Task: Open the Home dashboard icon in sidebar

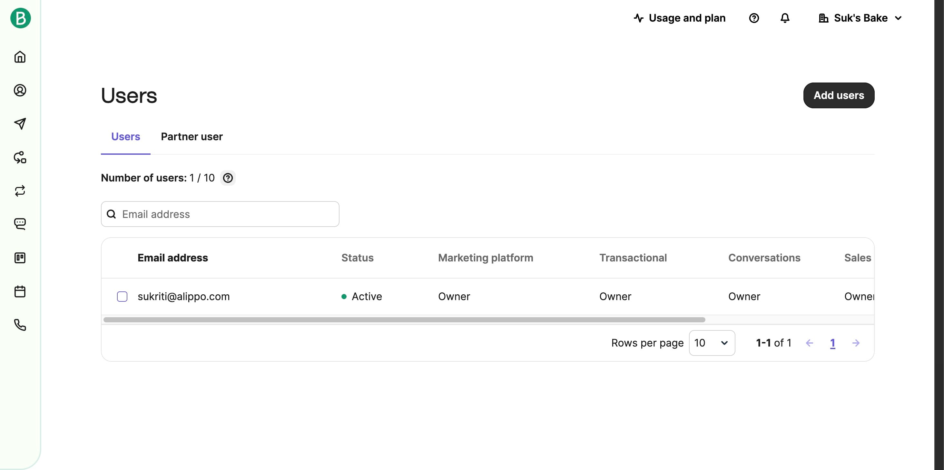Action: click(x=20, y=57)
